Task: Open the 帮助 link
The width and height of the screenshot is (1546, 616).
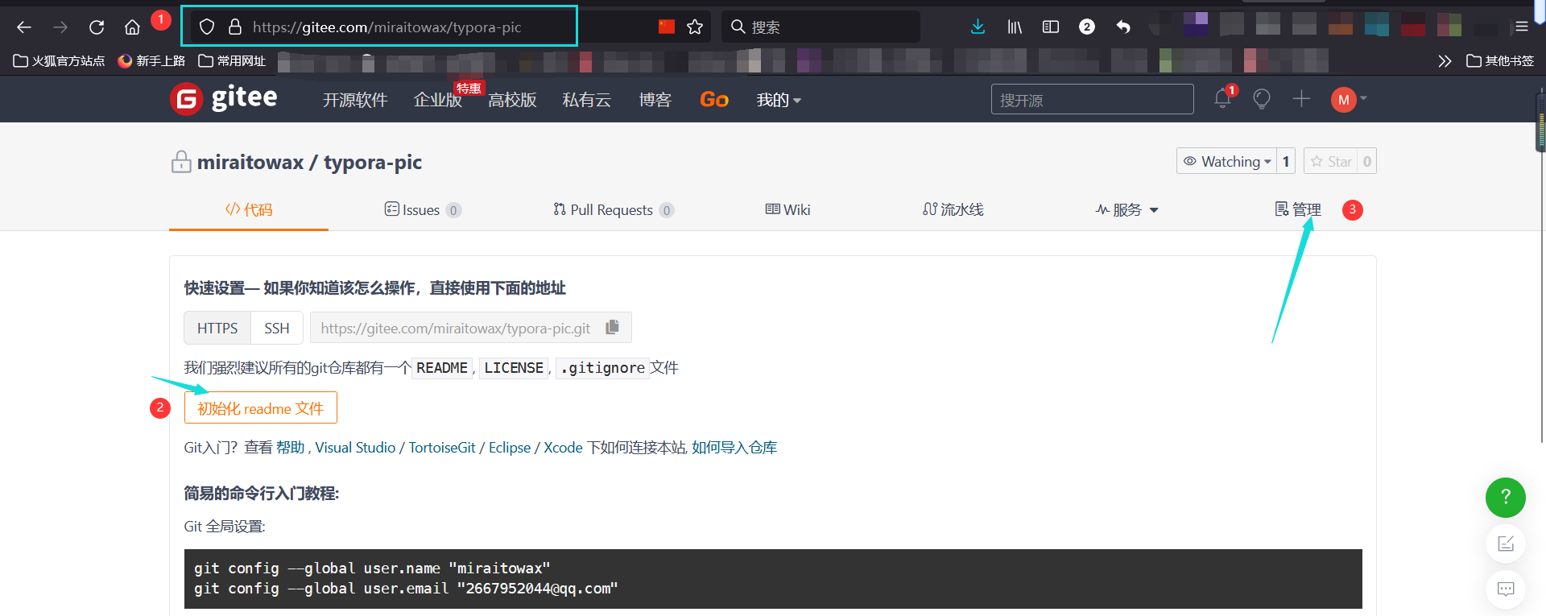Action: pyautogui.click(x=291, y=448)
